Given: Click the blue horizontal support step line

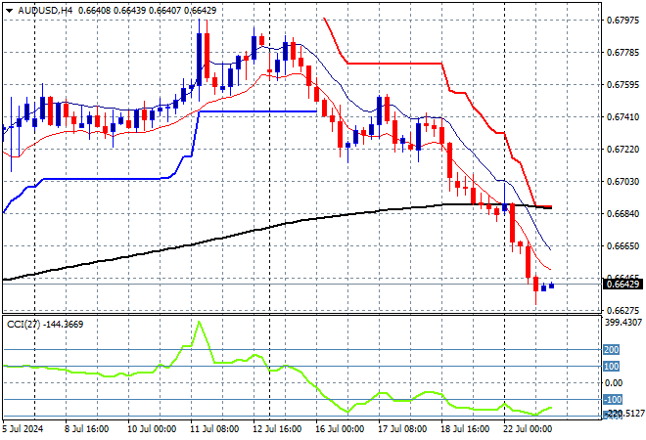Looking at the screenshot, I should pyautogui.click(x=256, y=111).
